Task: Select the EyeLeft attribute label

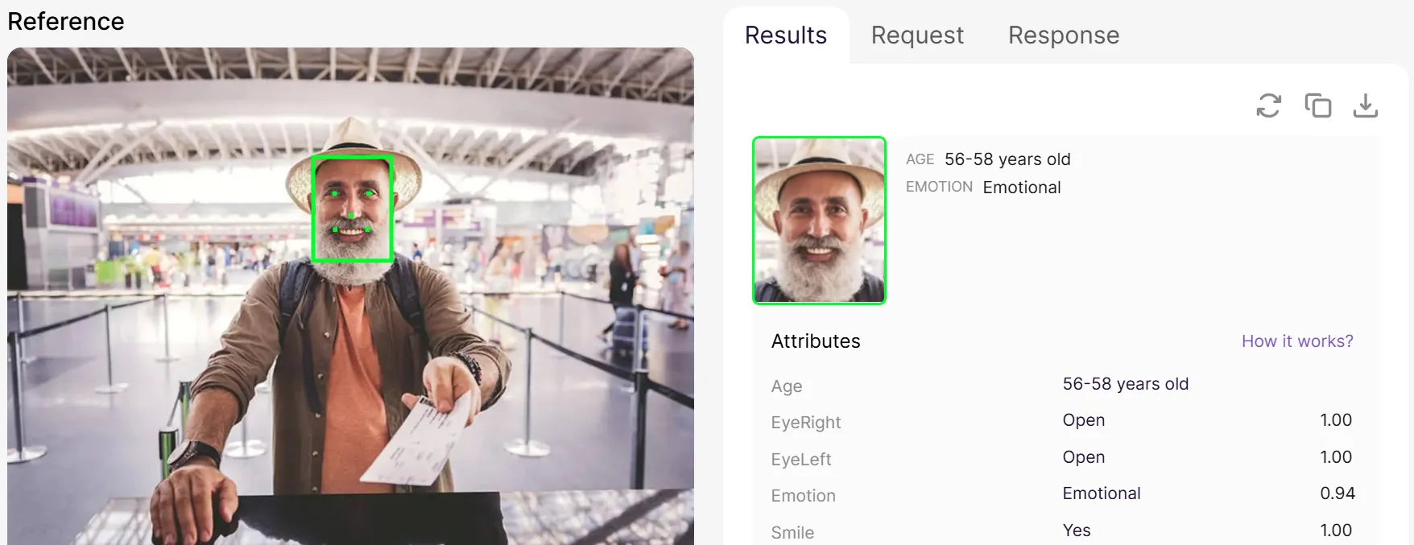Action: point(800,460)
